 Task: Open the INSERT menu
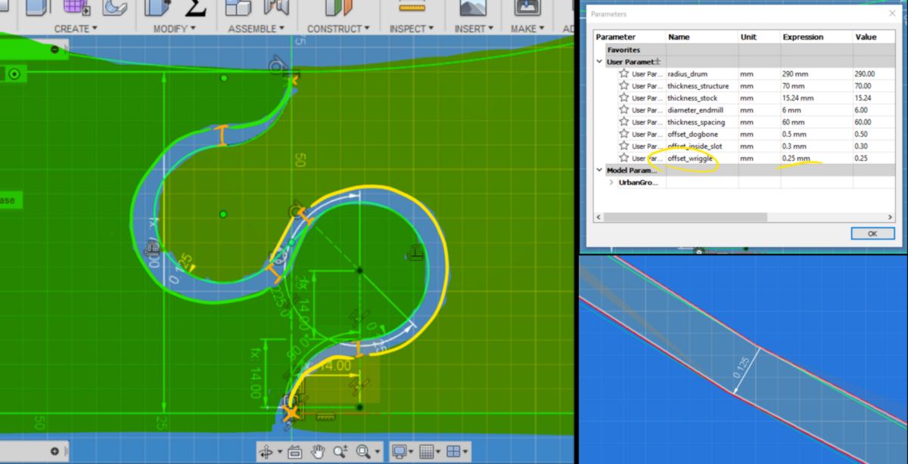coord(474,29)
